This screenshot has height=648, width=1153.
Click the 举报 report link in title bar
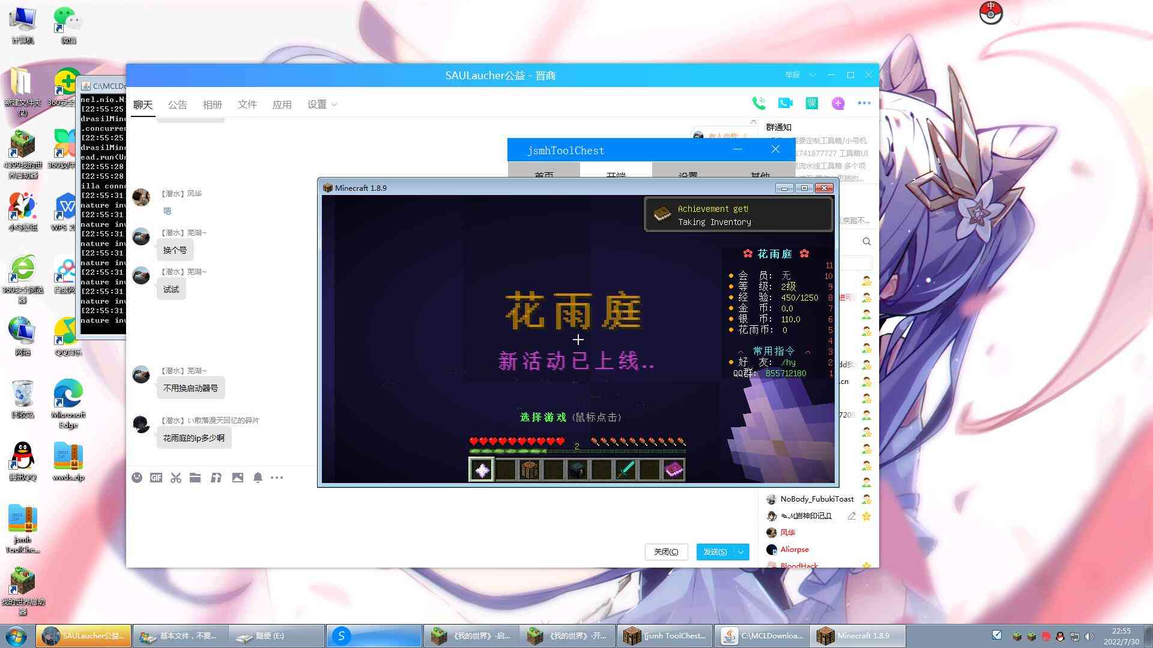(793, 75)
